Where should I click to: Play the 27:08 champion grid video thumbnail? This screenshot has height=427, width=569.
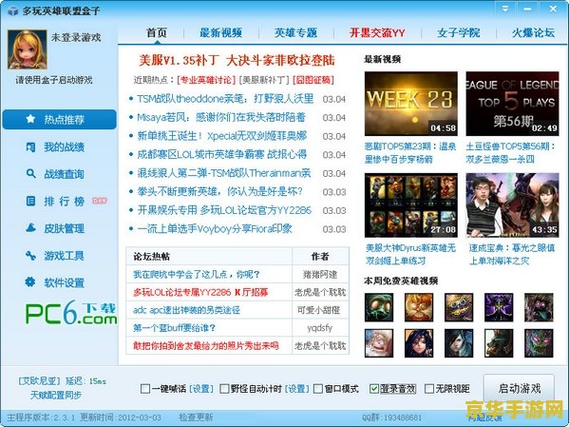[410, 205]
